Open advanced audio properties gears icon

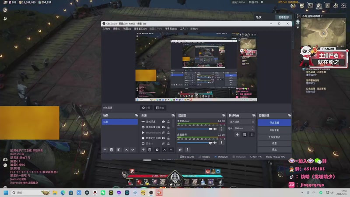pyautogui.click(x=180, y=150)
